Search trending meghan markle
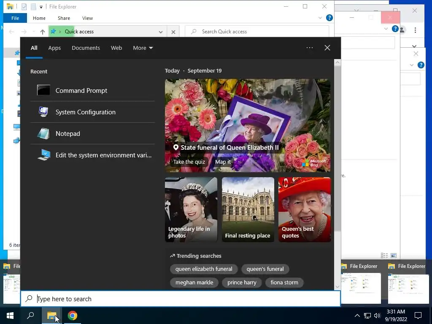This screenshot has width=432, height=324. (194, 282)
